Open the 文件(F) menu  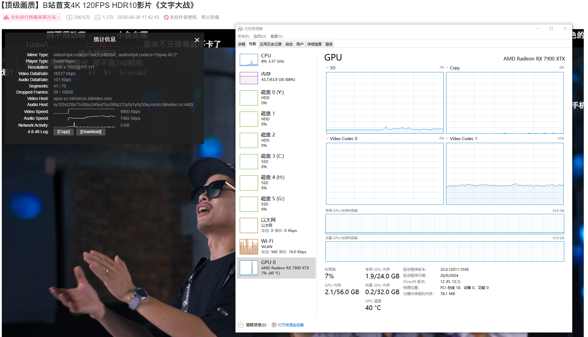pos(243,36)
